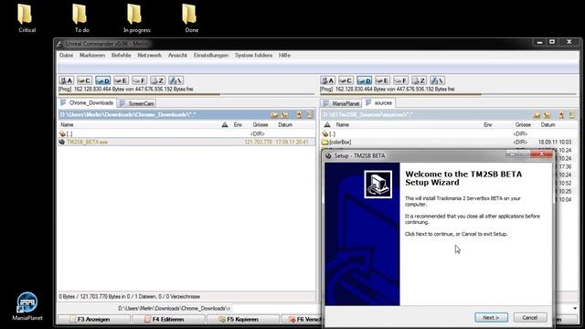Select drive A in the right panel
The image size is (585, 329).
point(327,80)
